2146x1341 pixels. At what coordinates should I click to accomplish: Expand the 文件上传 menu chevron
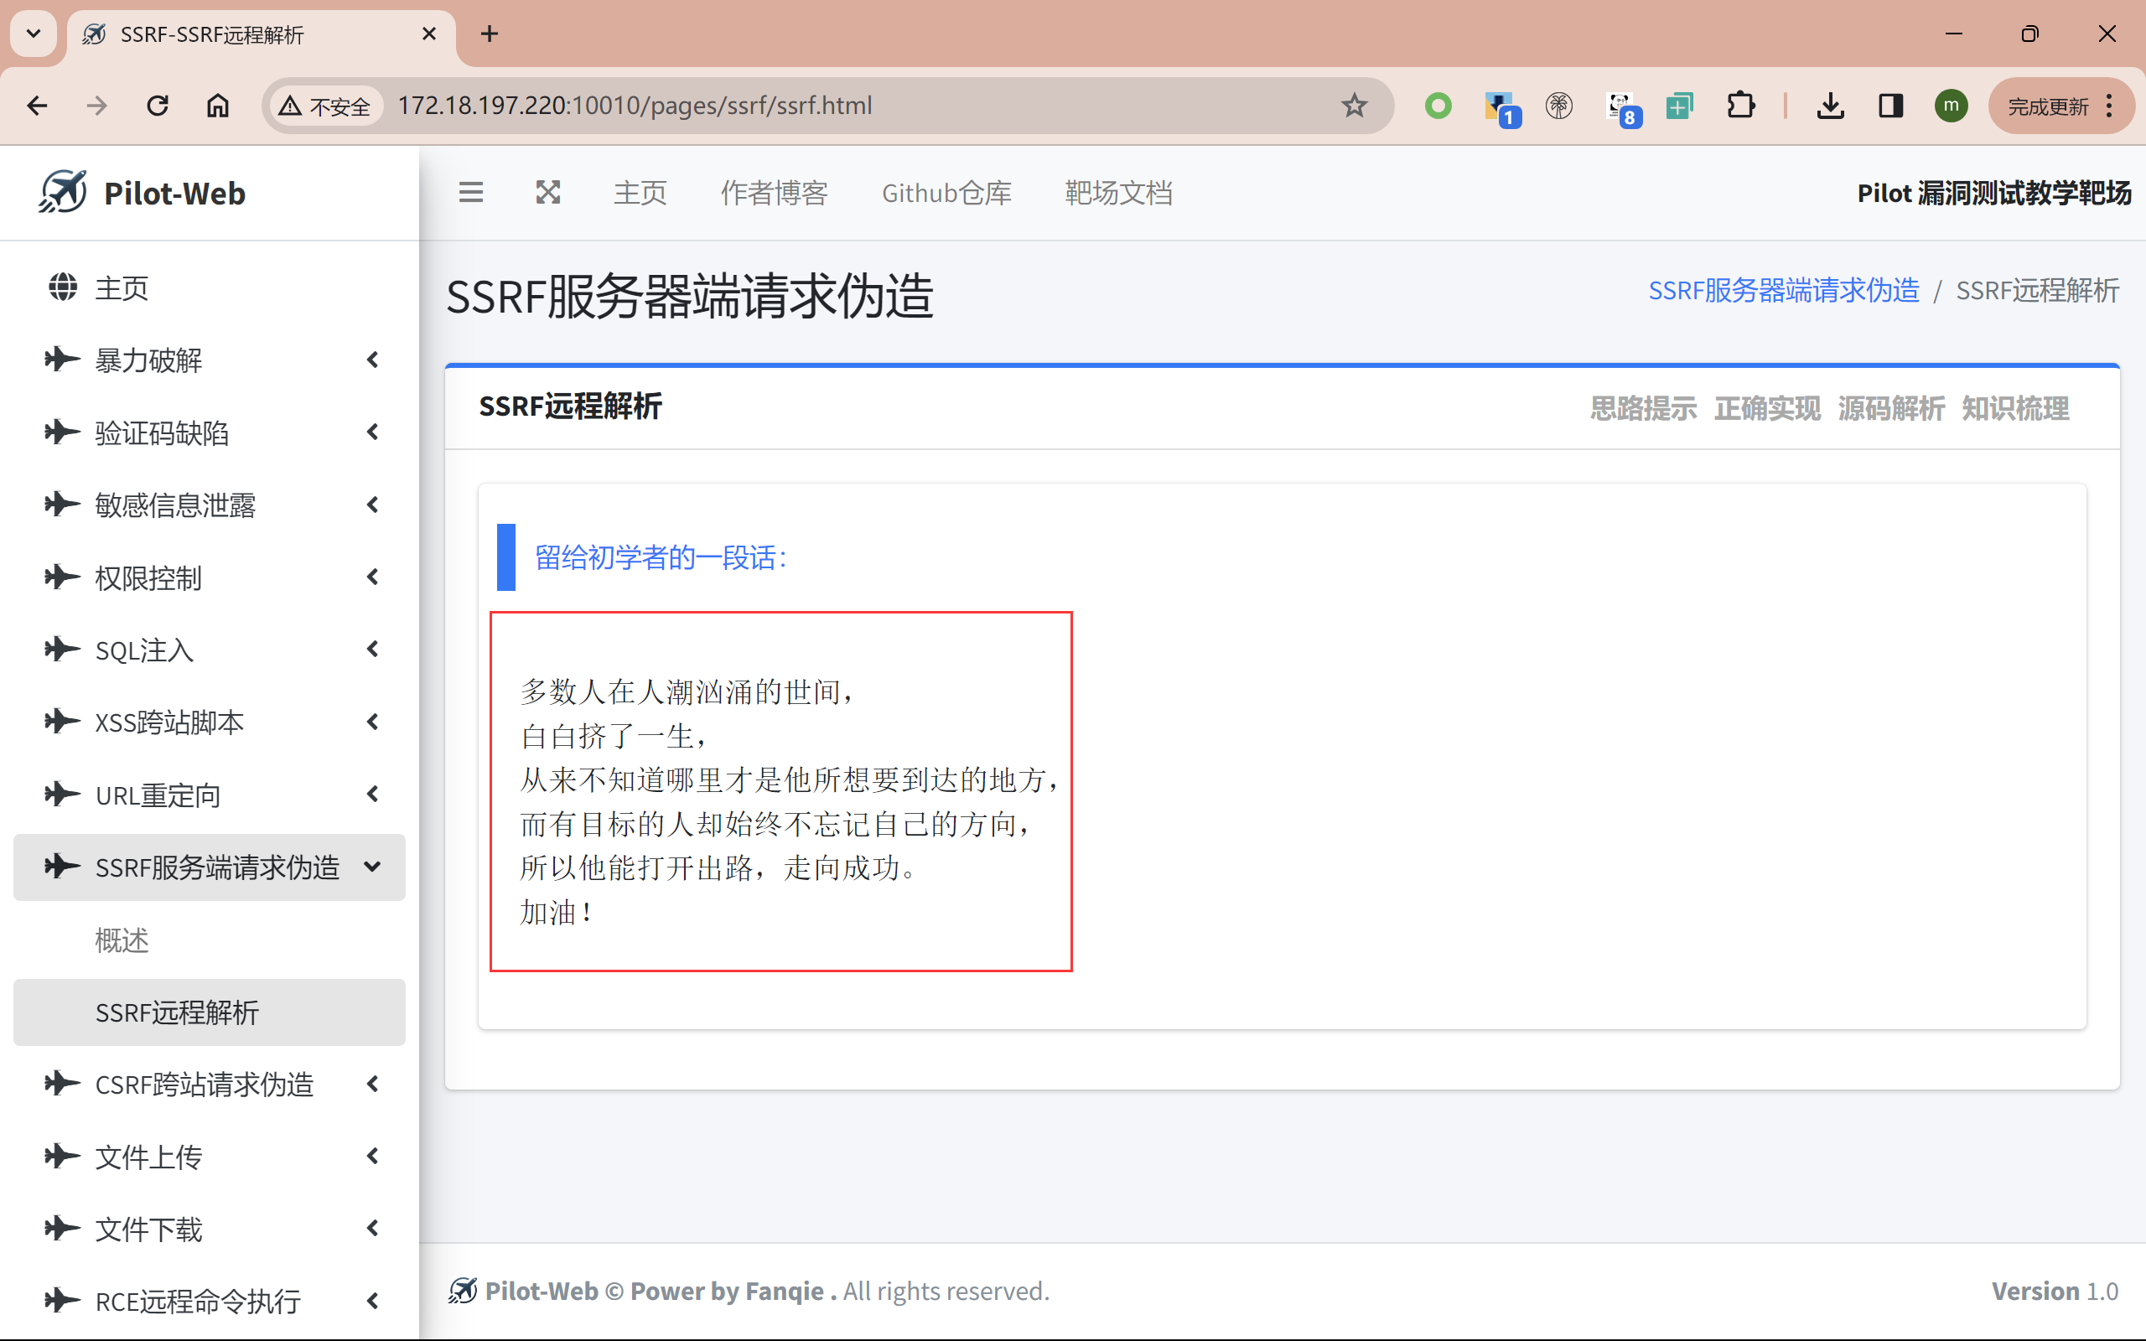tap(372, 1157)
